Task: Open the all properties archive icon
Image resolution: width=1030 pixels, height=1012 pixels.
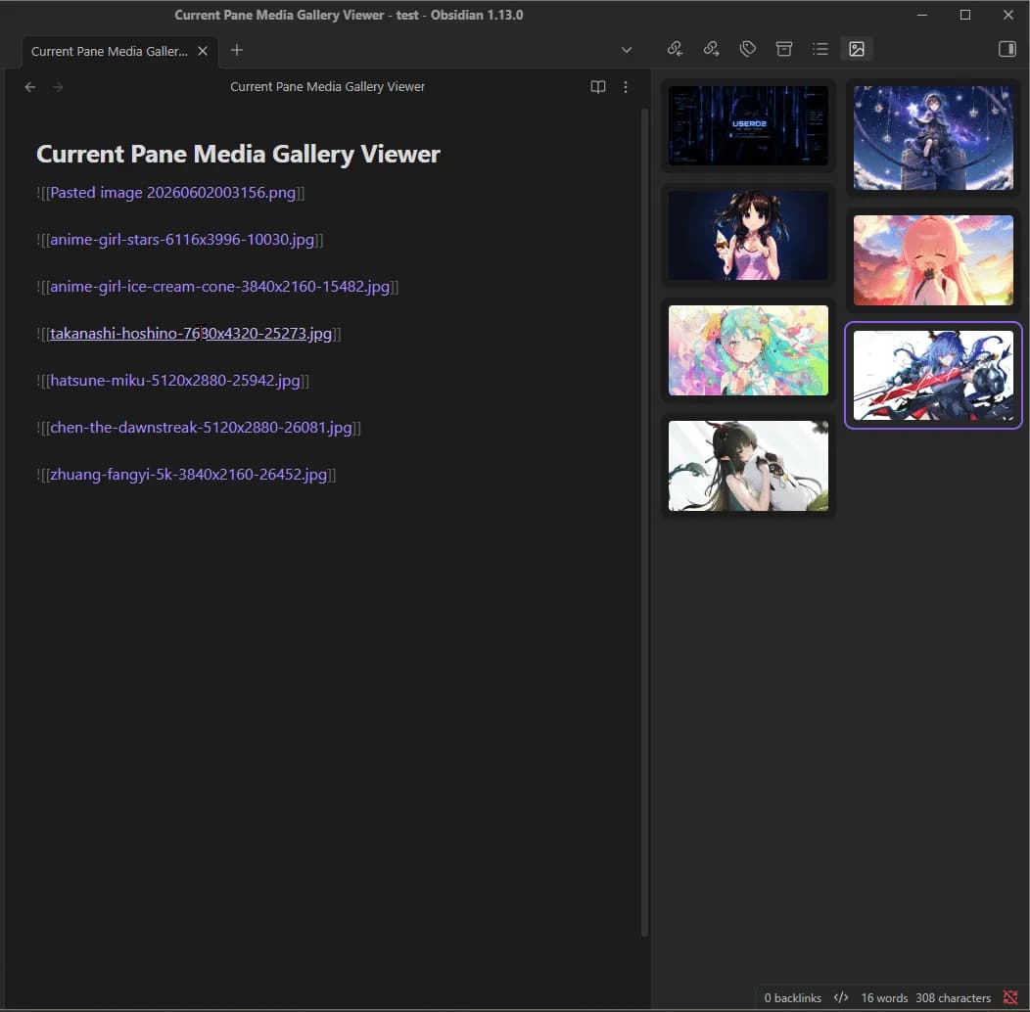Action: coord(783,49)
